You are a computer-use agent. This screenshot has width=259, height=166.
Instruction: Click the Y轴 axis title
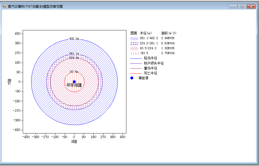click(10, 82)
